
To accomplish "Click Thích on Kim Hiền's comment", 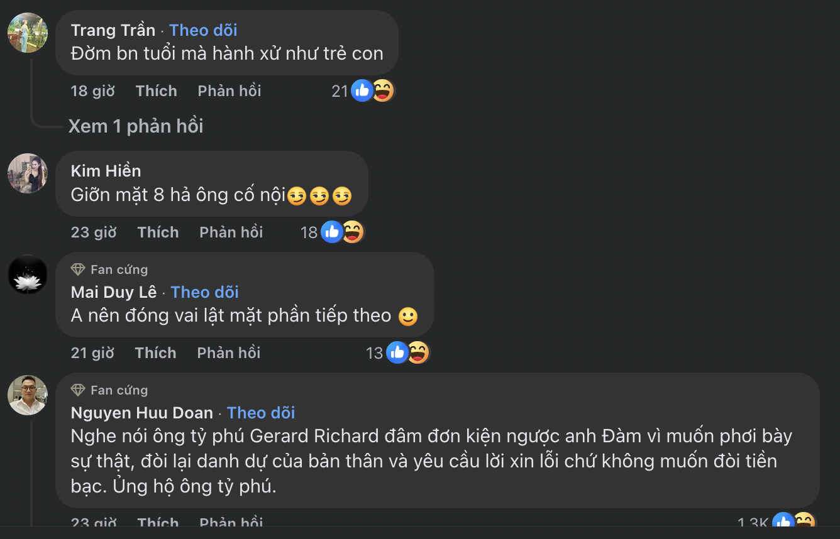I will pos(157,232).
